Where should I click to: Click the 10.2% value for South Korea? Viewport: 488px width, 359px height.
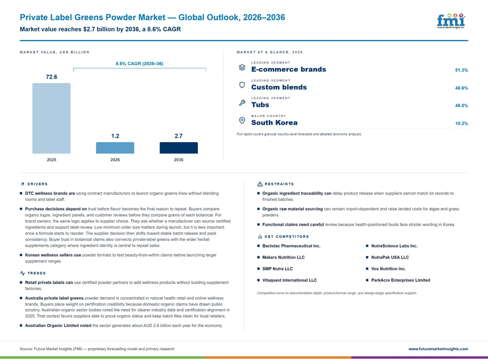pos(461,124)
